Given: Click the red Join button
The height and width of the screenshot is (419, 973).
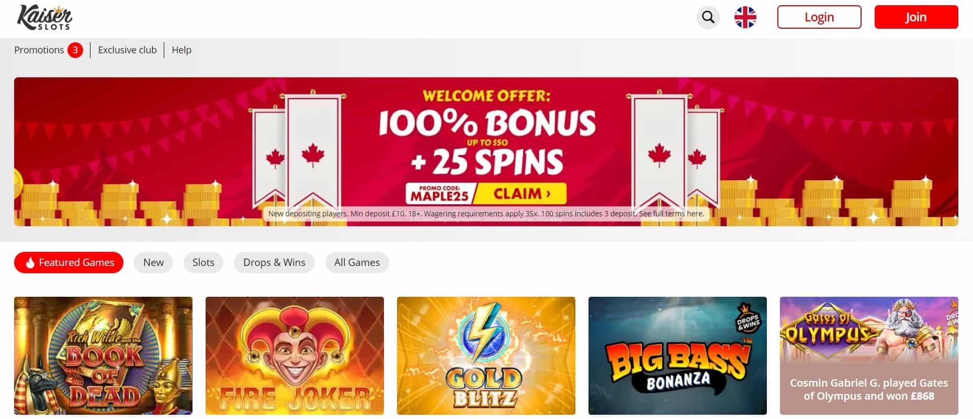Looking at the screenshot, I should (x=916, y=17).
